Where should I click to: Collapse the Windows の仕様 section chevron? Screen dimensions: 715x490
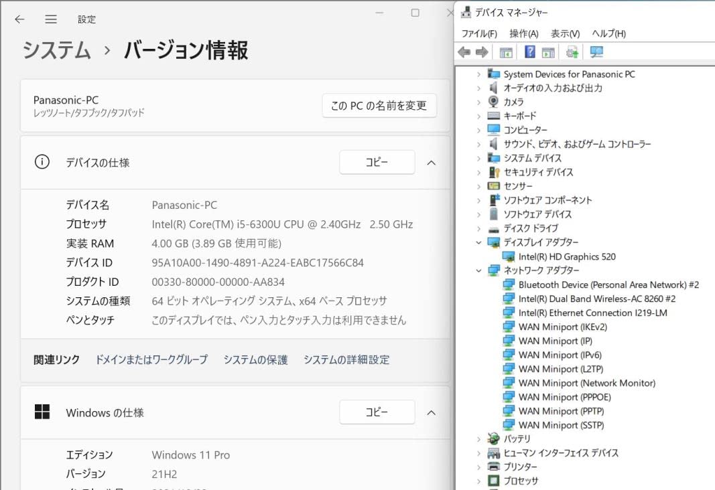coord(432,412)
